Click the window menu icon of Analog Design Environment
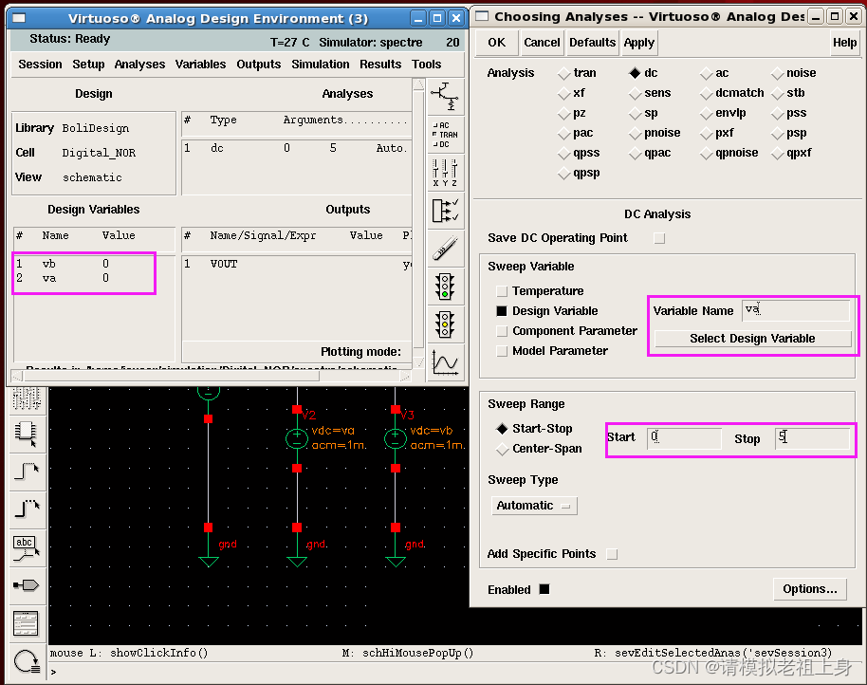The width and height of the screenshot is (867, 685). click(19, 18)
